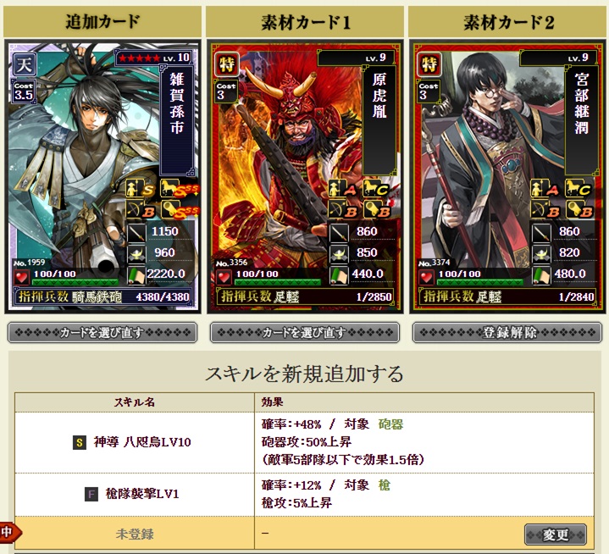Image resolution: width=609 pixels, height=554 pixels.
Task: Reselect the 追加カード with カードを選び直す button
Action: coord(102,333)
